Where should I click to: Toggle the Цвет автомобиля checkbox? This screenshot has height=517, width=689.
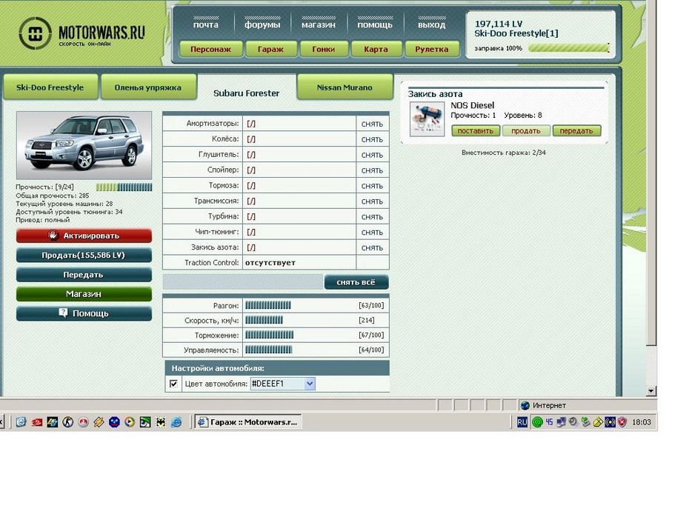[173, 384]
